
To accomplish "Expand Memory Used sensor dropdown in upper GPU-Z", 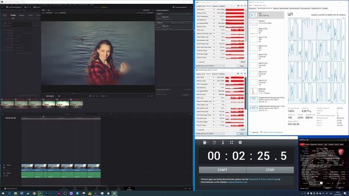I will click(214, 27).
